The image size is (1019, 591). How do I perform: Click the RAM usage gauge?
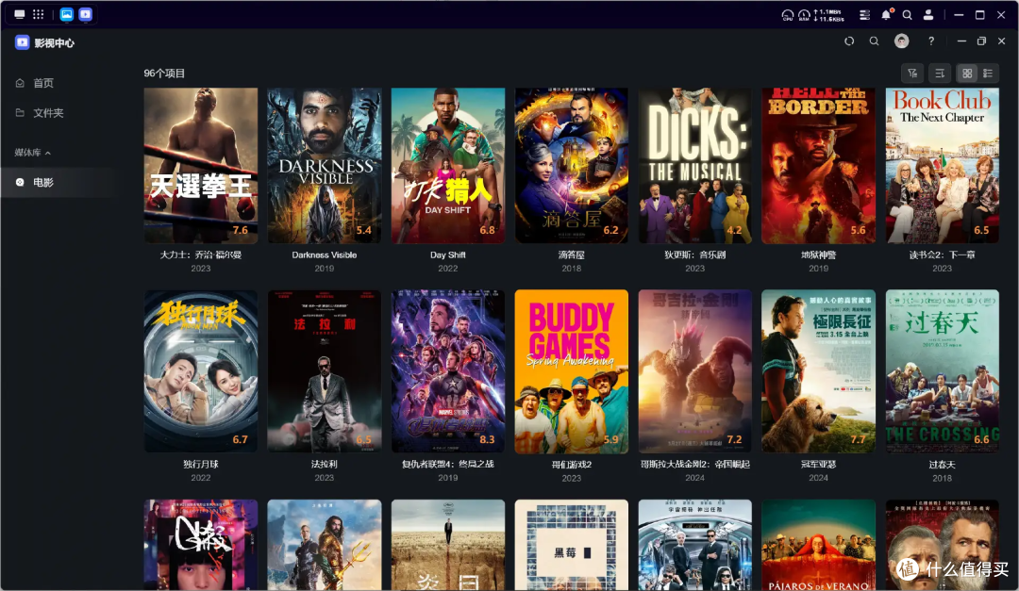click(x=804, y=15)
